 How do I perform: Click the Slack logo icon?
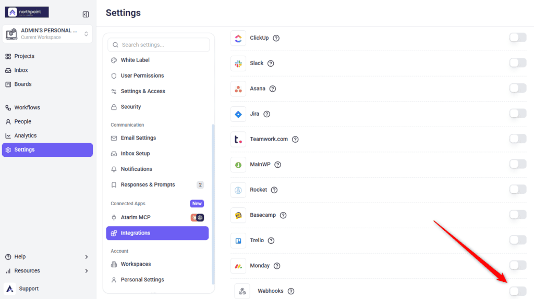pyautogui.click(x=238, y=63)
